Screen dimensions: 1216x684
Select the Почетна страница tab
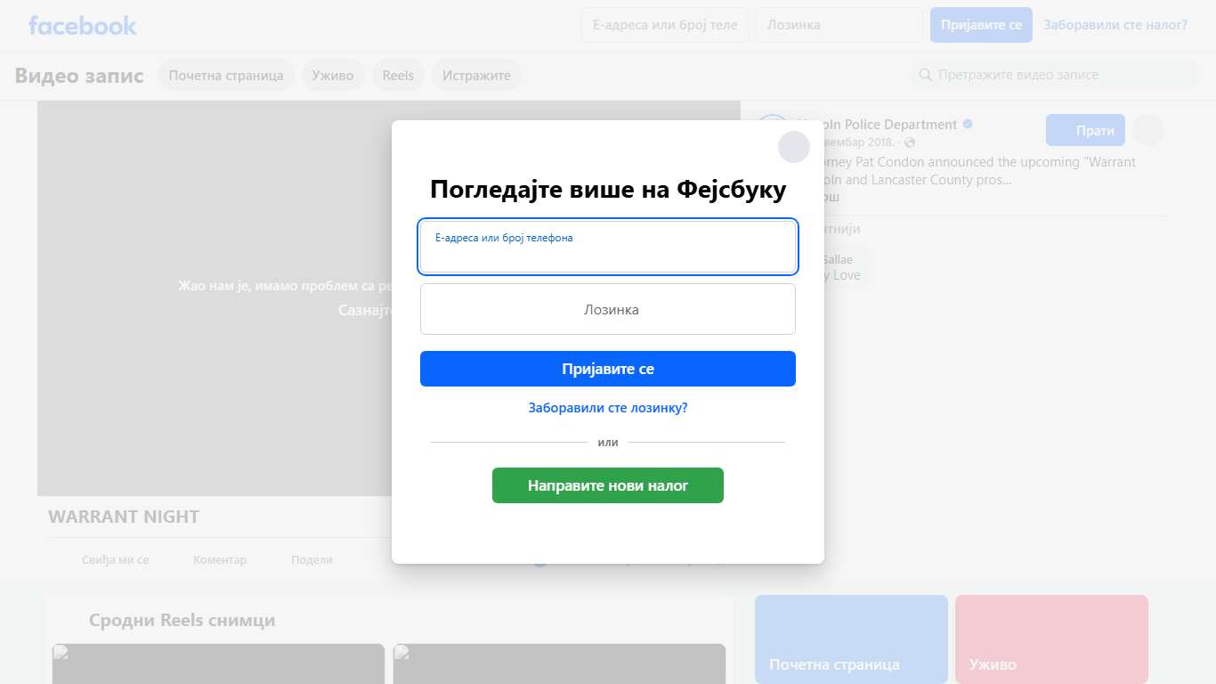(x=226, y=76)
